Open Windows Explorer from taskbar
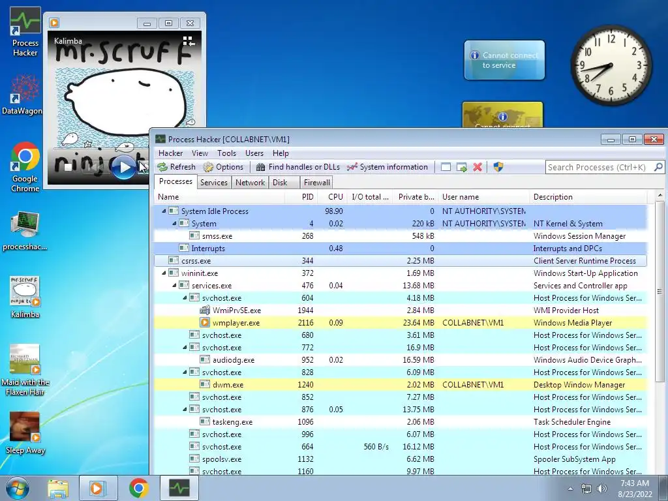The width and height of the screenshot is (668, 501). point(58,488)
